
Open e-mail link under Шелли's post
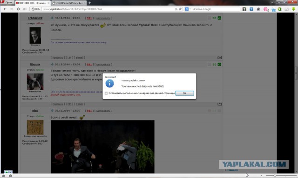pos(79,104)
